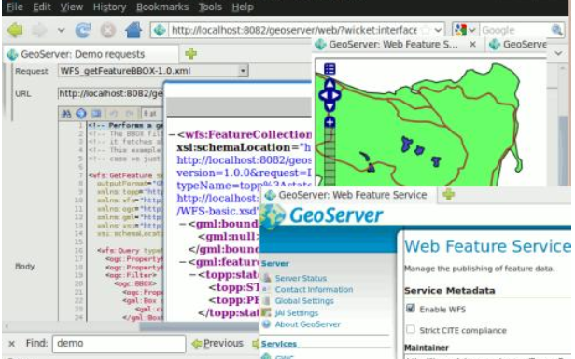575x359 pixels.
Task: Click the GeoServer globe logo
Action: 273,216
